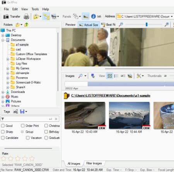Click the tag filter apply return icon

coord(50,119)
